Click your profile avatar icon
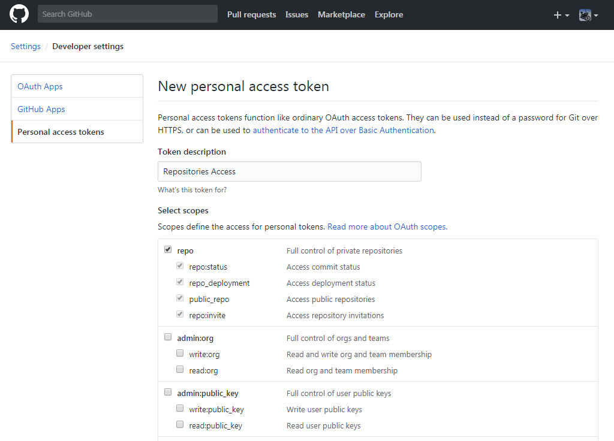The height and width of the screenshot is (441, 614). point(584,14)
